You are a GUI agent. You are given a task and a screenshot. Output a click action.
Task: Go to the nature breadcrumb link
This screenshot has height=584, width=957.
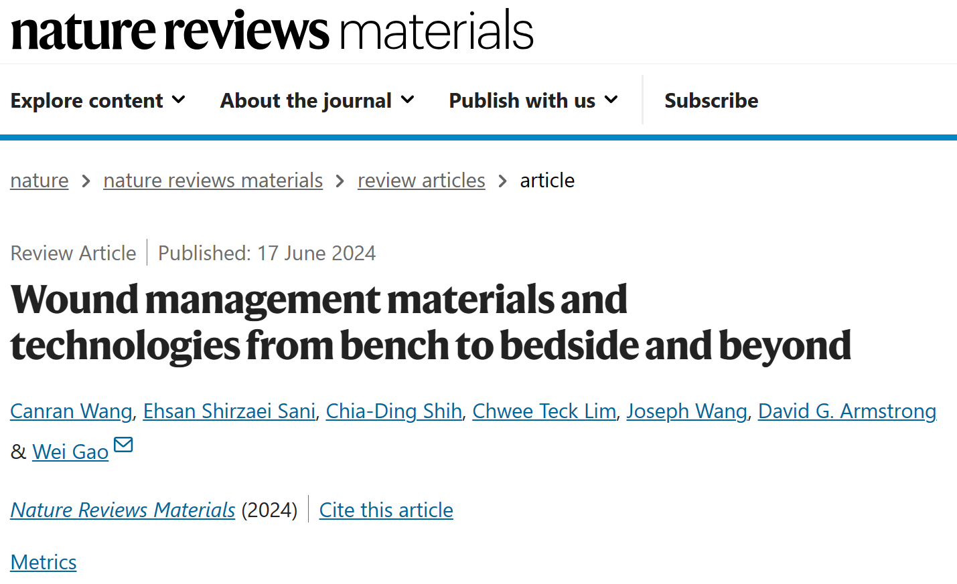pyautogui.click(x=40, y=181)
